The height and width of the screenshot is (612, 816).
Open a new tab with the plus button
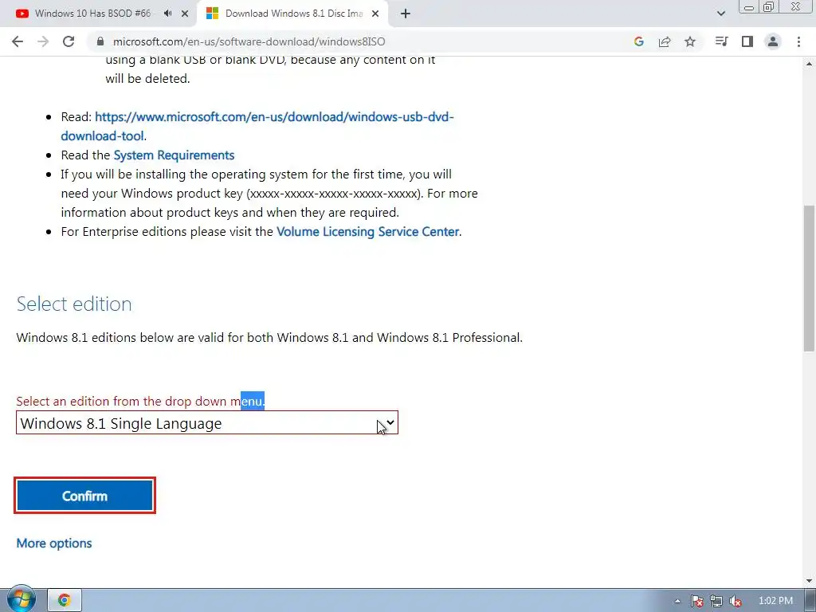(406, 14)
